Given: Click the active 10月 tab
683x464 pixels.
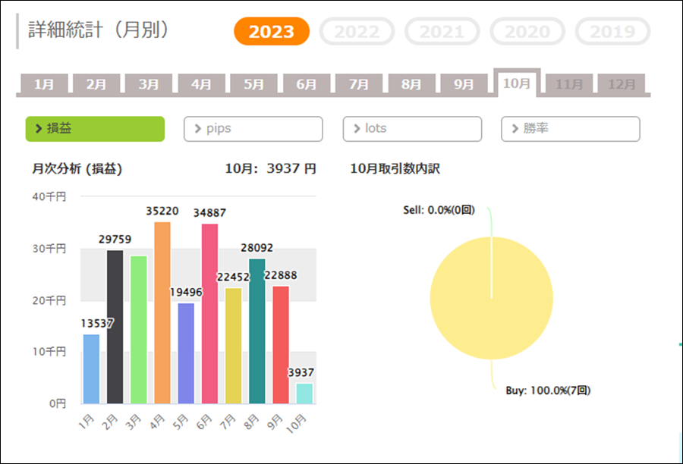Looking at the screenshot, I should (516, 83).
